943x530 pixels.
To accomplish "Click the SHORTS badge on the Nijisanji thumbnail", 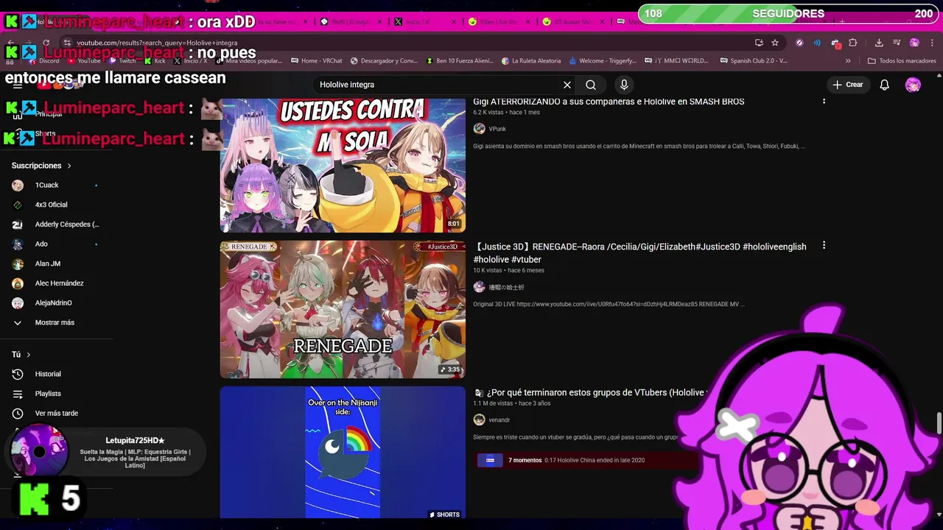I will tap(444, 515).
